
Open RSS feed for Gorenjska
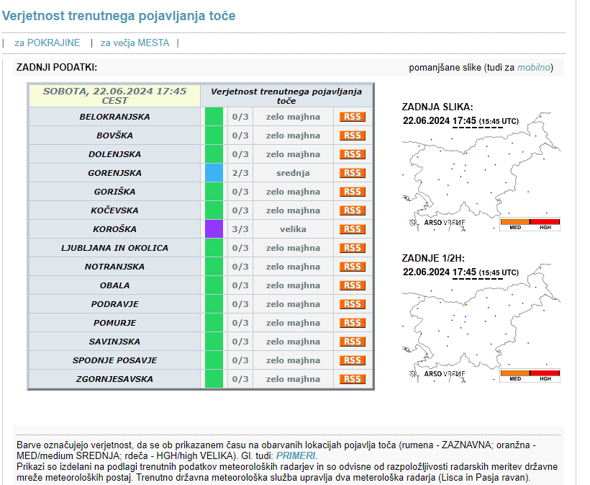click(353, 173)
